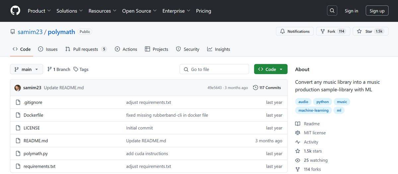Open the Projects tab
This screenshot has height=174, width=398.
(x=157, y=49)
